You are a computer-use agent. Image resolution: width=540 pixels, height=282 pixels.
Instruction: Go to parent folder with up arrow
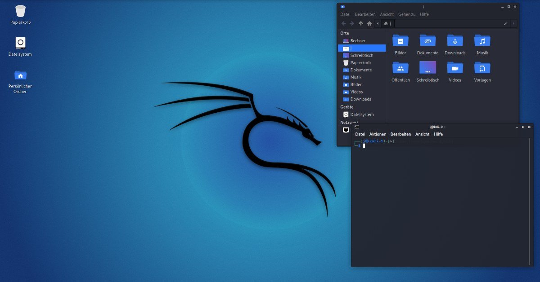click(x=360, y=23)
